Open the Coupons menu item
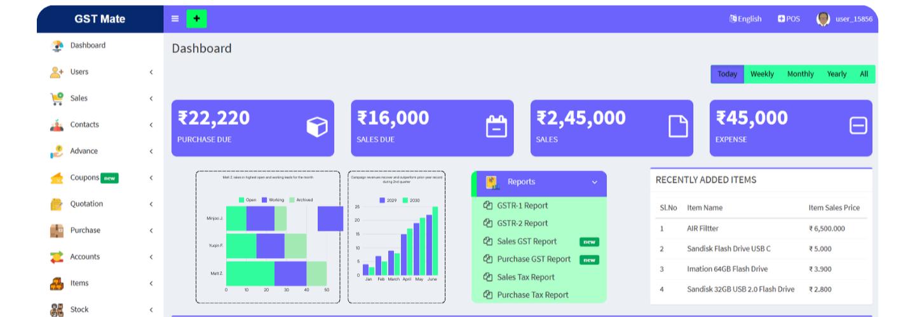The width and height of the screenshot is (915, 317). point(85,178)
